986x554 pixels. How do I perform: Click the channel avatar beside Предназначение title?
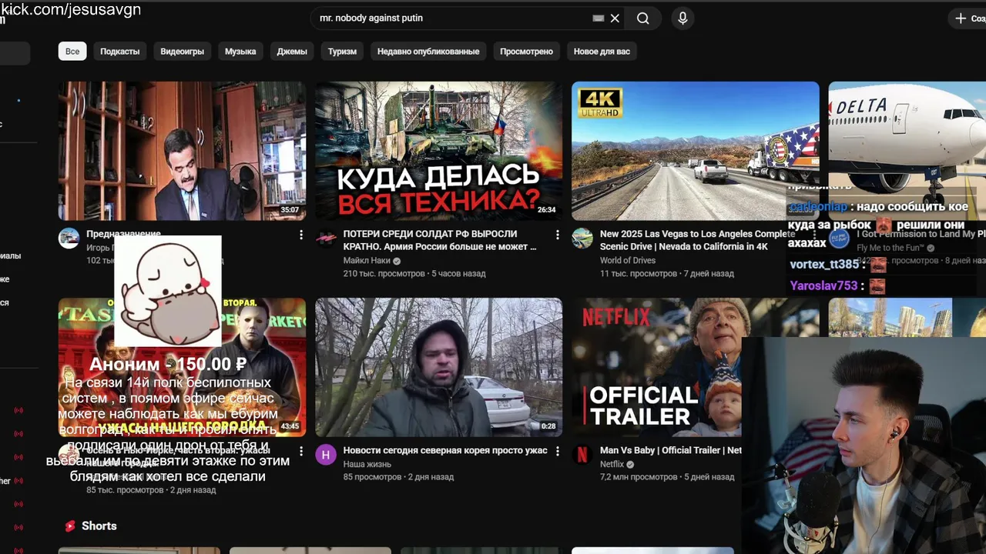tap(69, 238)
